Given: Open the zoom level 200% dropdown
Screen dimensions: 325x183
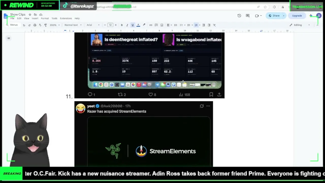Looking at the screenshot, I should 55,25.
